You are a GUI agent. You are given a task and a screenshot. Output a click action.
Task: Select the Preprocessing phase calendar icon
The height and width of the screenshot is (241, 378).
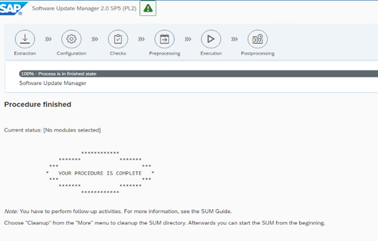[165, 39]
